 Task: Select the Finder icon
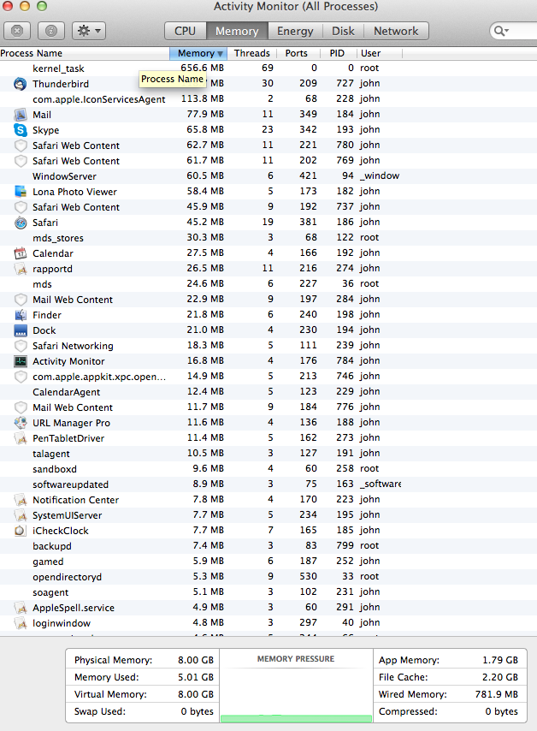point(20,315)
